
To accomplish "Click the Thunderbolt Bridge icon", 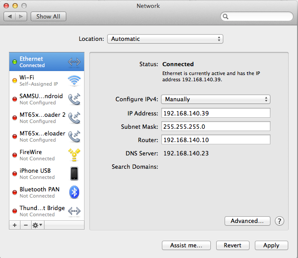I will click(x=74, y=211).
